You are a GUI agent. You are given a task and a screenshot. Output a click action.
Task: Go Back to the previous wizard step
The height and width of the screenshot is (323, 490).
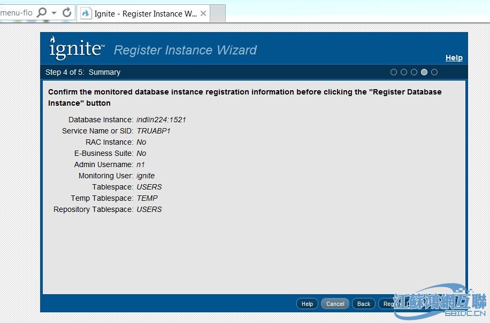click(364, 304)
